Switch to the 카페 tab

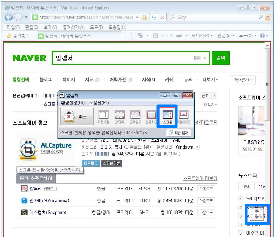[x=169, y=80]
